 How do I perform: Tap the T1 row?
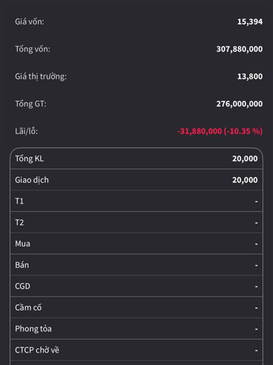(x=136, y=201)
